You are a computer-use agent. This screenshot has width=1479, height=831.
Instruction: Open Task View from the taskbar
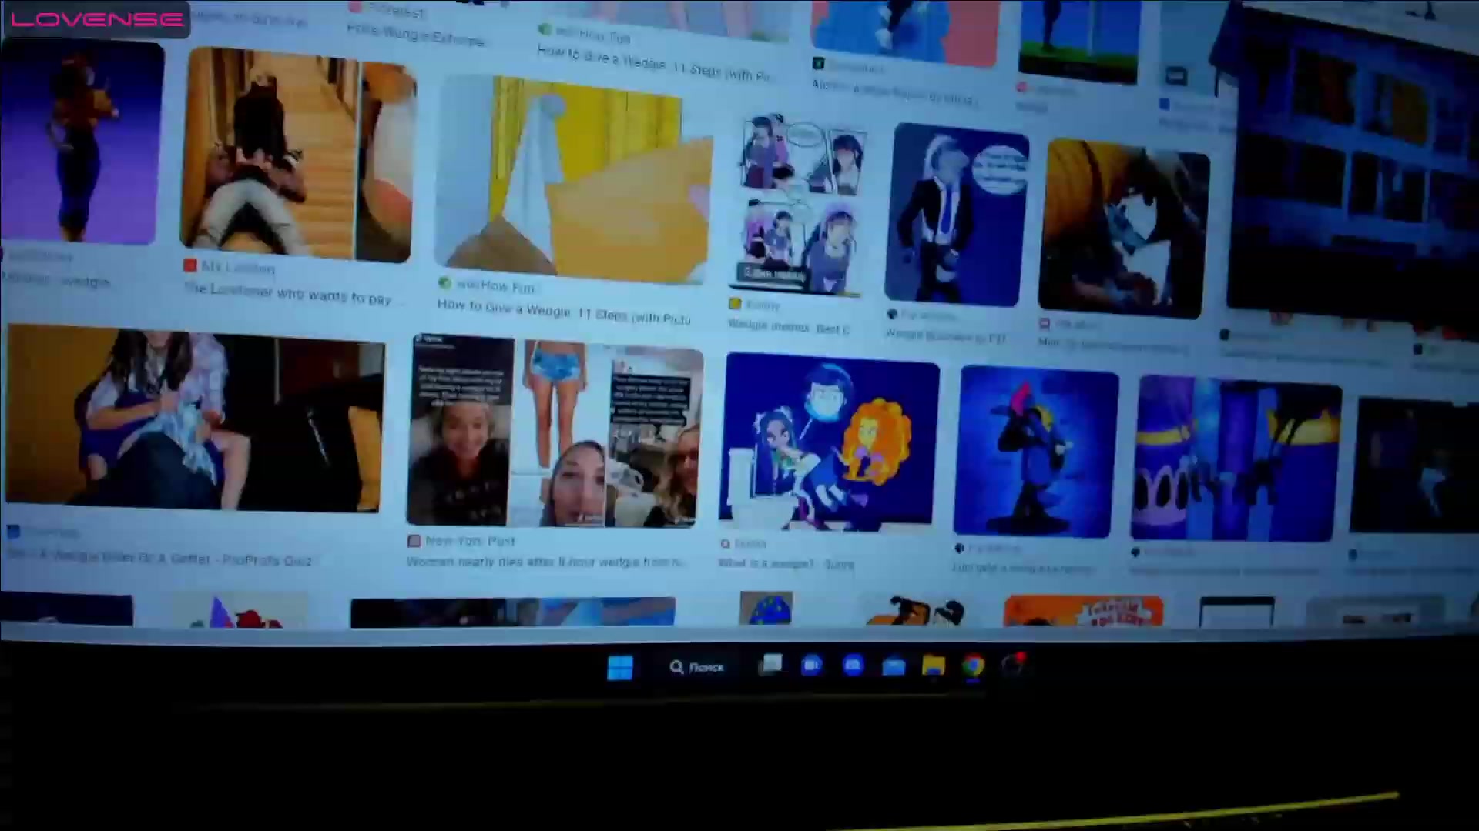[770, 666]
